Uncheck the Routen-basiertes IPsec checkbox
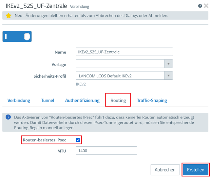Screen dimensions: 211x177 (78, 140)
